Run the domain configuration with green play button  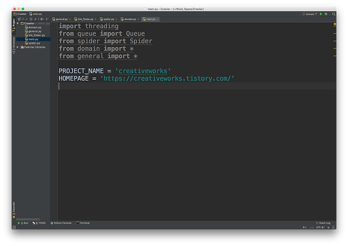(321, 14)
